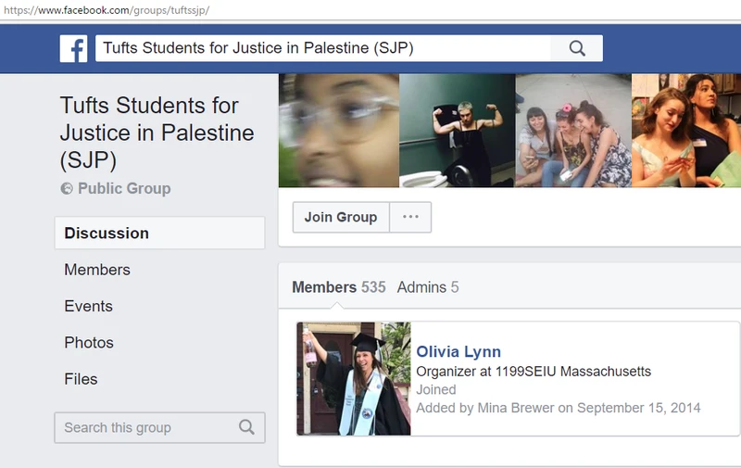Viewport: 741px width, 468px height.
Task: Open the Members sidebar item
Action: [97, 270]
